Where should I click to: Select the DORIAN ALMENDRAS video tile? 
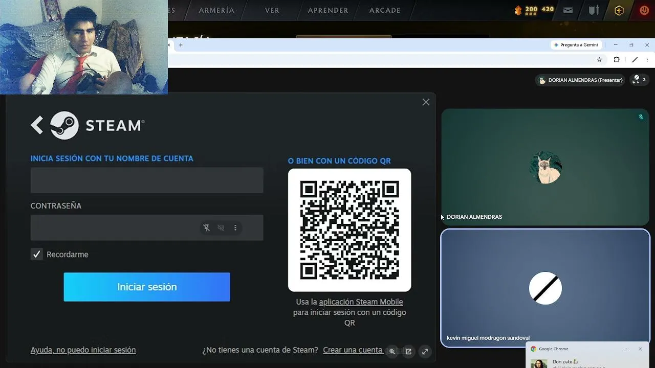(545, 167)
